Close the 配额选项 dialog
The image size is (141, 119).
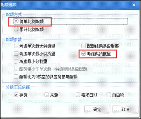[x=134, y=5]
